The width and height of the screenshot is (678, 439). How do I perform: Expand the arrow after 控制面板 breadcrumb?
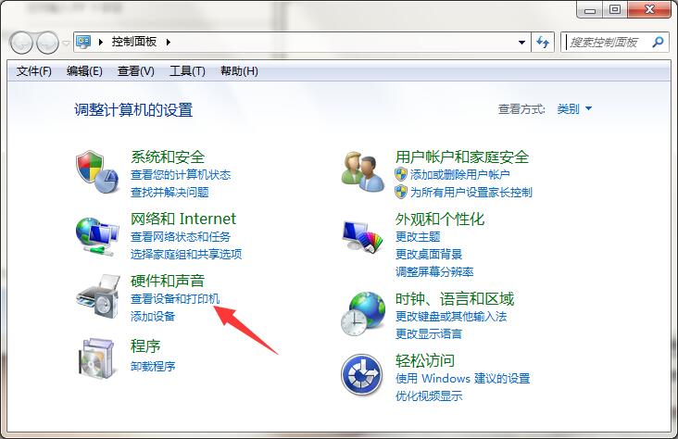pos(169,42)
